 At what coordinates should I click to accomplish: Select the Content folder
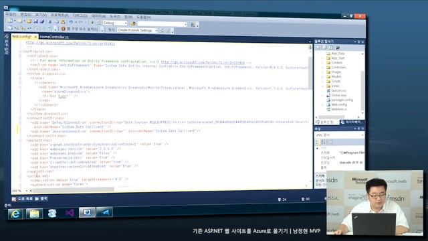(337, 62)
